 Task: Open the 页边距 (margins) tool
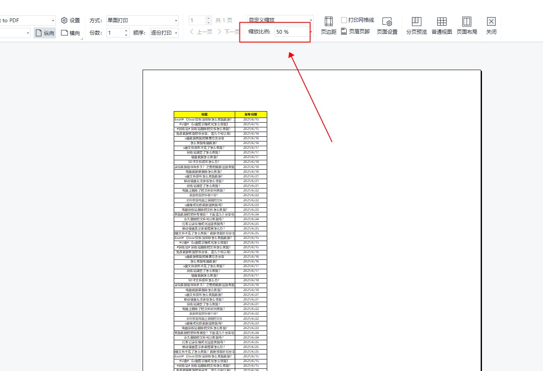[328, 25]
